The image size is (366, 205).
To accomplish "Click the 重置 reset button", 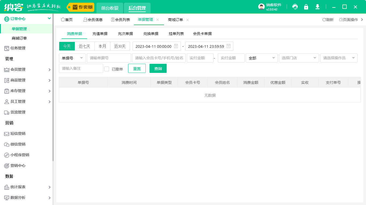I will [137, 69].
